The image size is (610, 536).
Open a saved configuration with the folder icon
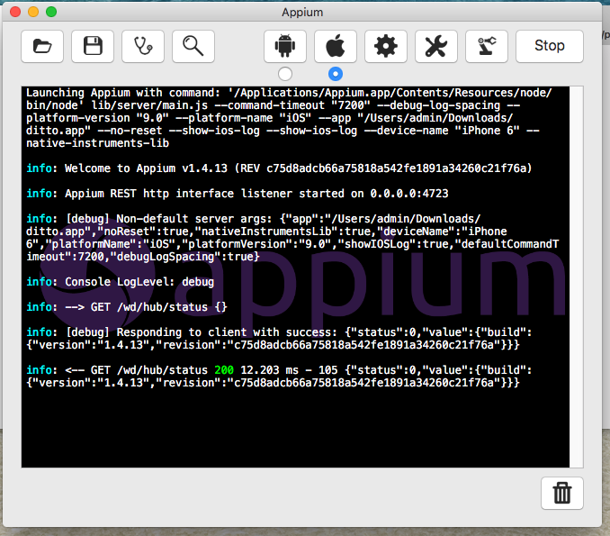pyautogui.click(x=42, y=46)
